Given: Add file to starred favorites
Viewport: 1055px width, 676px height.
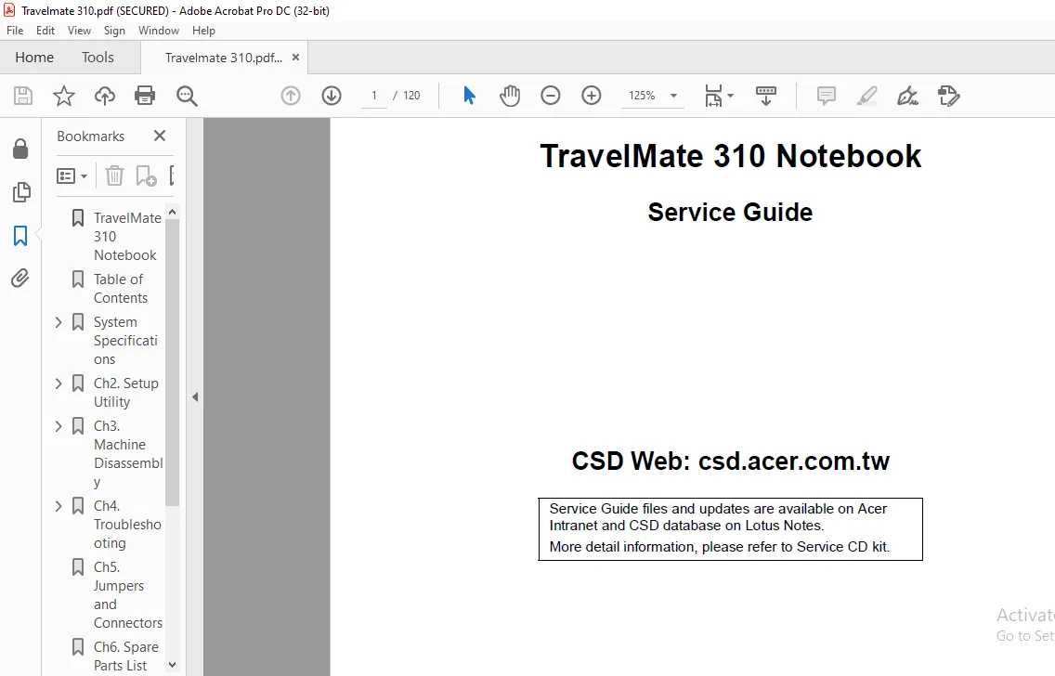Looking at the screenshot, I should coord(64,97).
